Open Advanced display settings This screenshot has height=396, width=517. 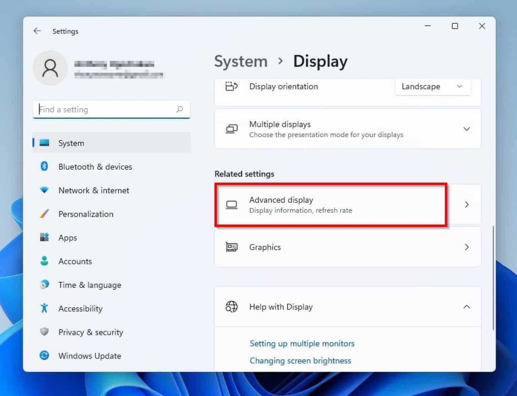[x=348, y=204]
